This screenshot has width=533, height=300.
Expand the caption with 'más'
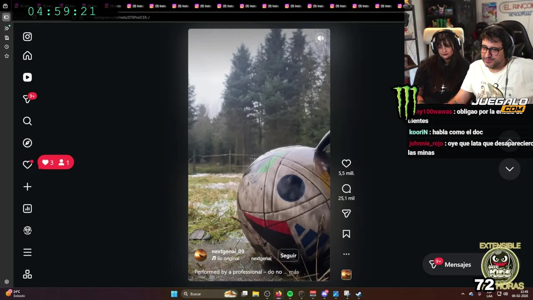click(x=294, y=272)
